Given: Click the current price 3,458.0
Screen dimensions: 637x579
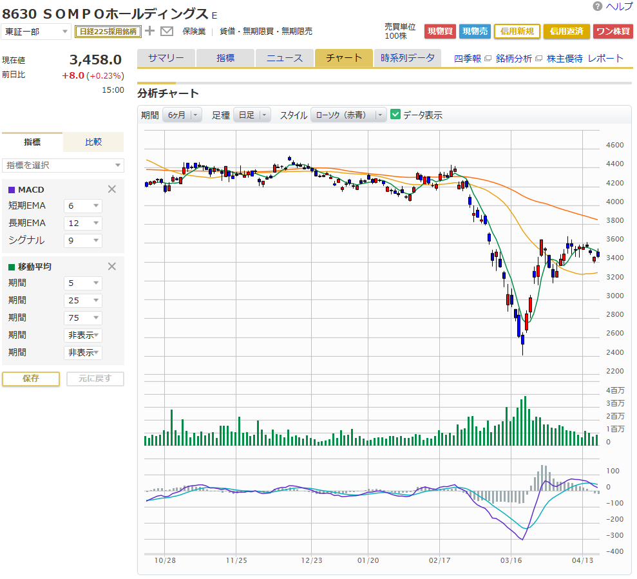Looking at the screenshot, I should (x=95, y=60).
